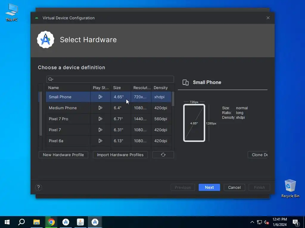
Task: Click the Play Store icon for Small Phone
Action: [100, 97]
